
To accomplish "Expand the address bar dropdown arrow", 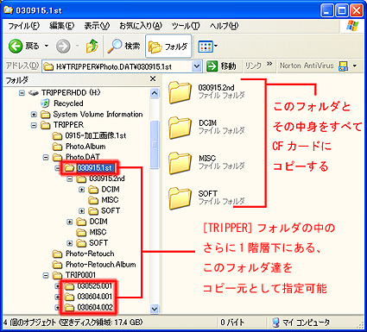I will click(x=197, y=66).
